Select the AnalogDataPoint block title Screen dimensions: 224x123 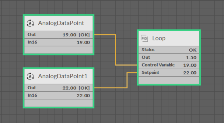tap(61, 23)
